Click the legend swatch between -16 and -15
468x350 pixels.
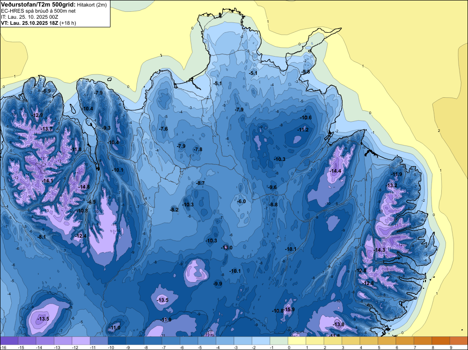pos(9,341)
